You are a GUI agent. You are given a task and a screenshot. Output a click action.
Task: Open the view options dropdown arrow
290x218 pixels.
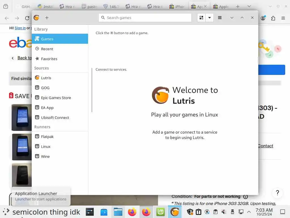tap(209, 18)
